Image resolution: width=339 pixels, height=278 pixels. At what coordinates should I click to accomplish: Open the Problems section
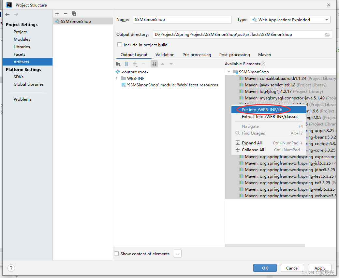pos(22,99)
